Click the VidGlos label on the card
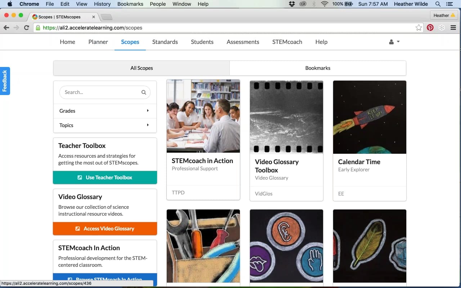 tap(264, 194)
